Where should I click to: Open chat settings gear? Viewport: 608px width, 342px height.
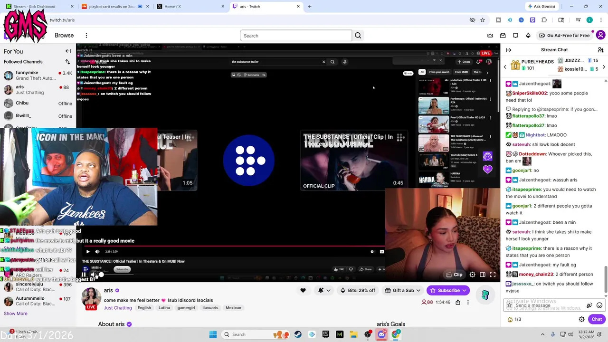581,319
